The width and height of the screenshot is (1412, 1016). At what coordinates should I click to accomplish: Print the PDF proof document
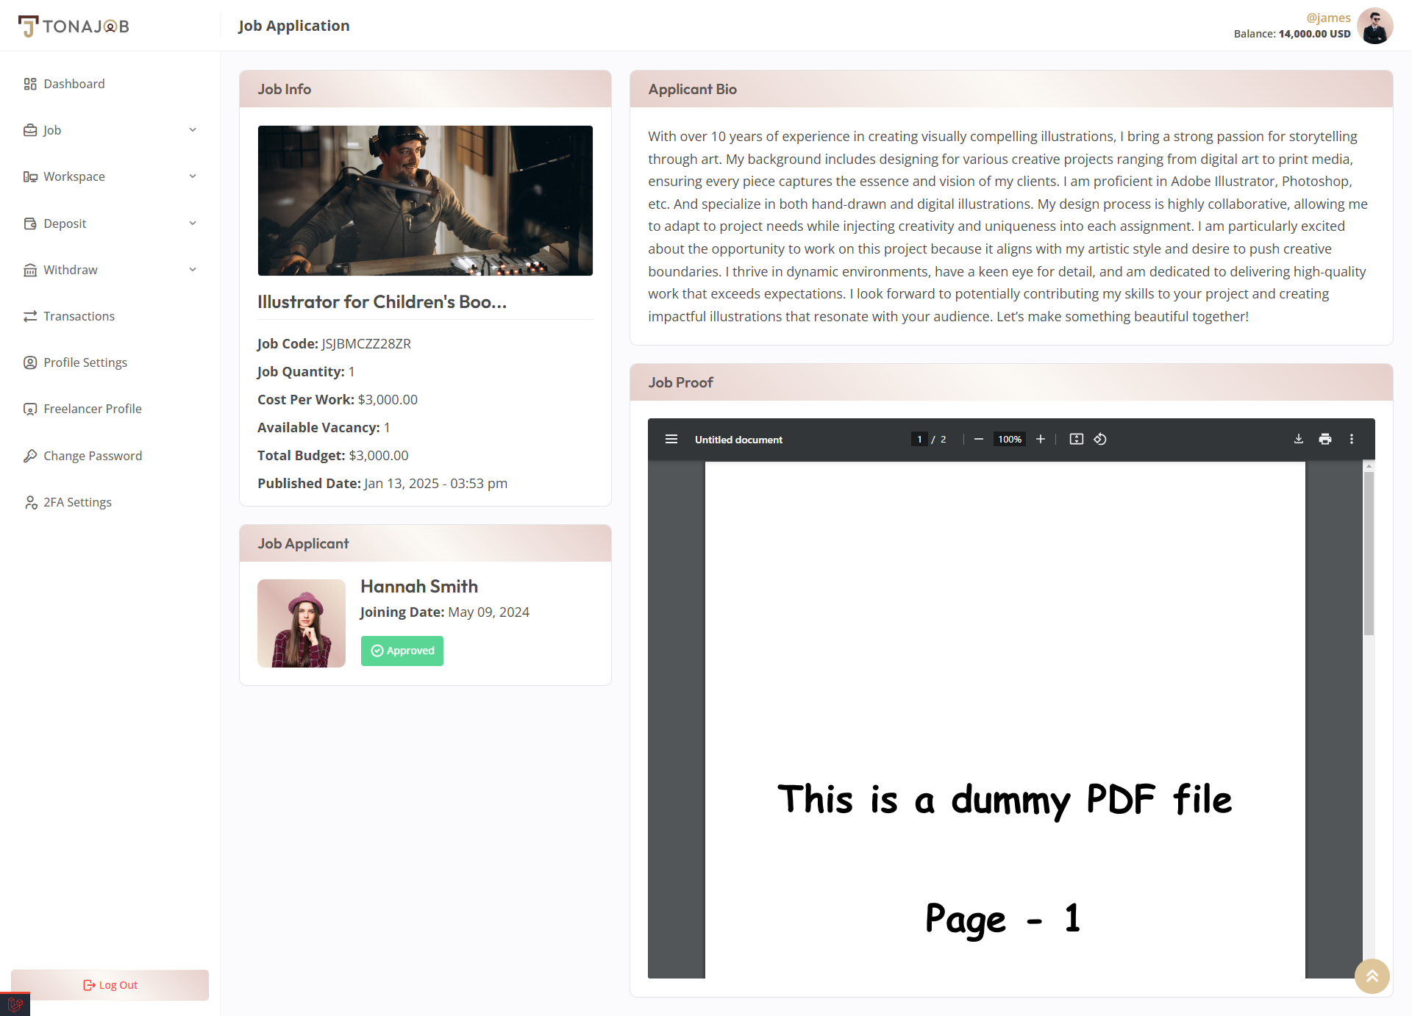pyautogui.click(x=1325, y=439)
